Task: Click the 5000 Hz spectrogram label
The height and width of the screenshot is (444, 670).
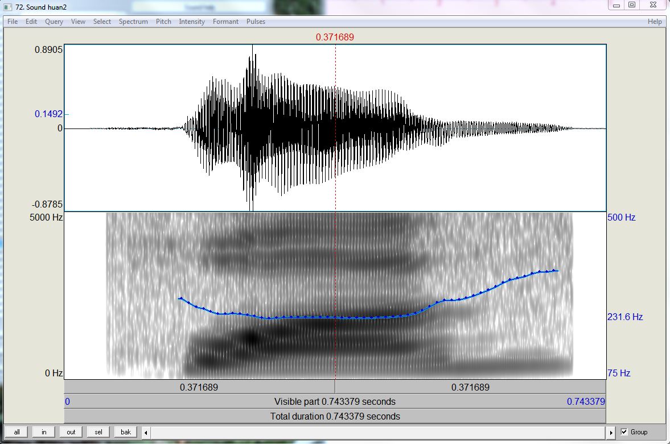Action: click(46, 217)
